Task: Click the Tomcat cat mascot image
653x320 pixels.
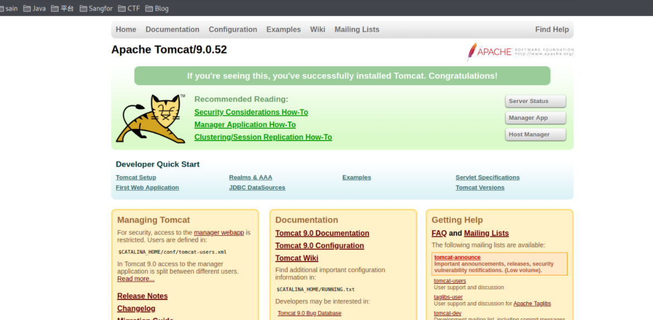Action: pyautogui.click(x=151, y=119)
